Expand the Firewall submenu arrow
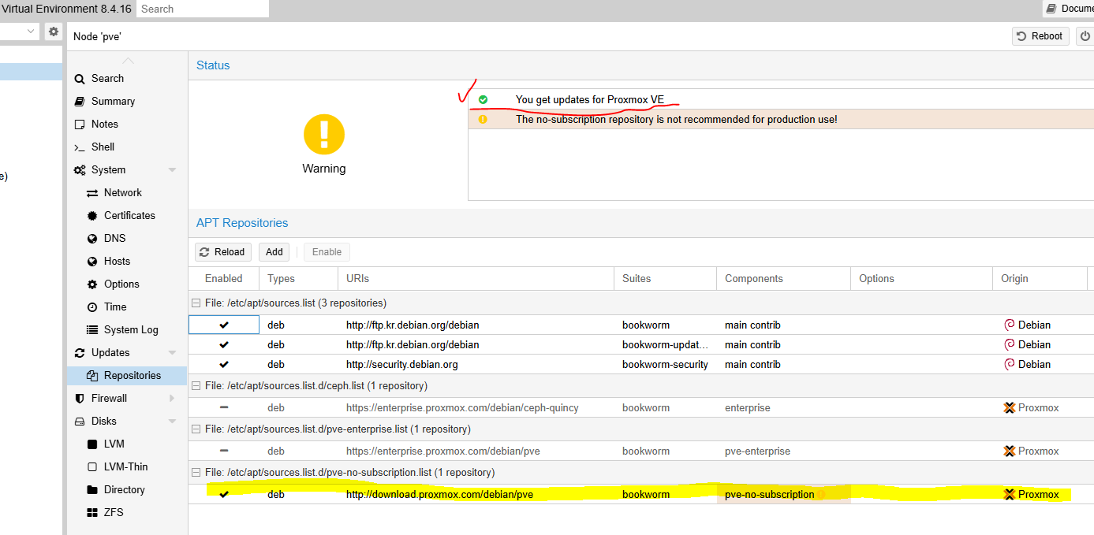1094x535 pixels. pyautogui.click(x=172, y=398)
